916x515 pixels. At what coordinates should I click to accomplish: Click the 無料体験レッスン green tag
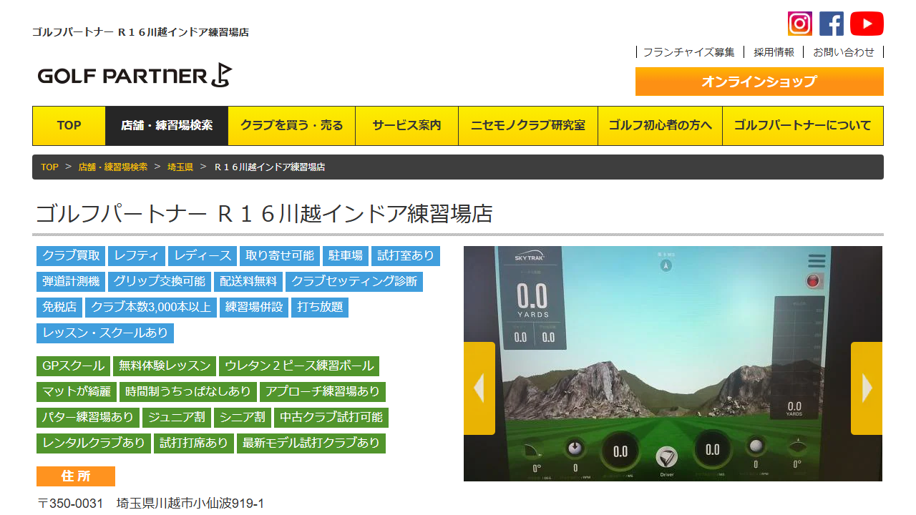tap(165, 366)
